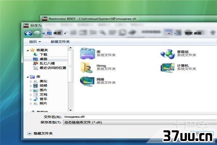Click the navigation pane scrollbar thumb
Image resolution: width=217 pixels, height=145 pixels.
point(71,66)
